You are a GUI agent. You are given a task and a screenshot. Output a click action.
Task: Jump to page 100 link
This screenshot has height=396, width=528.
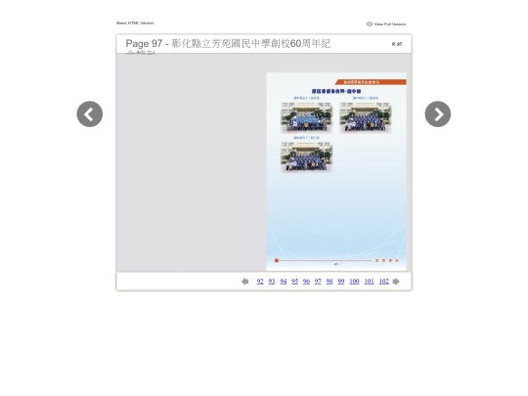[354, 282]
